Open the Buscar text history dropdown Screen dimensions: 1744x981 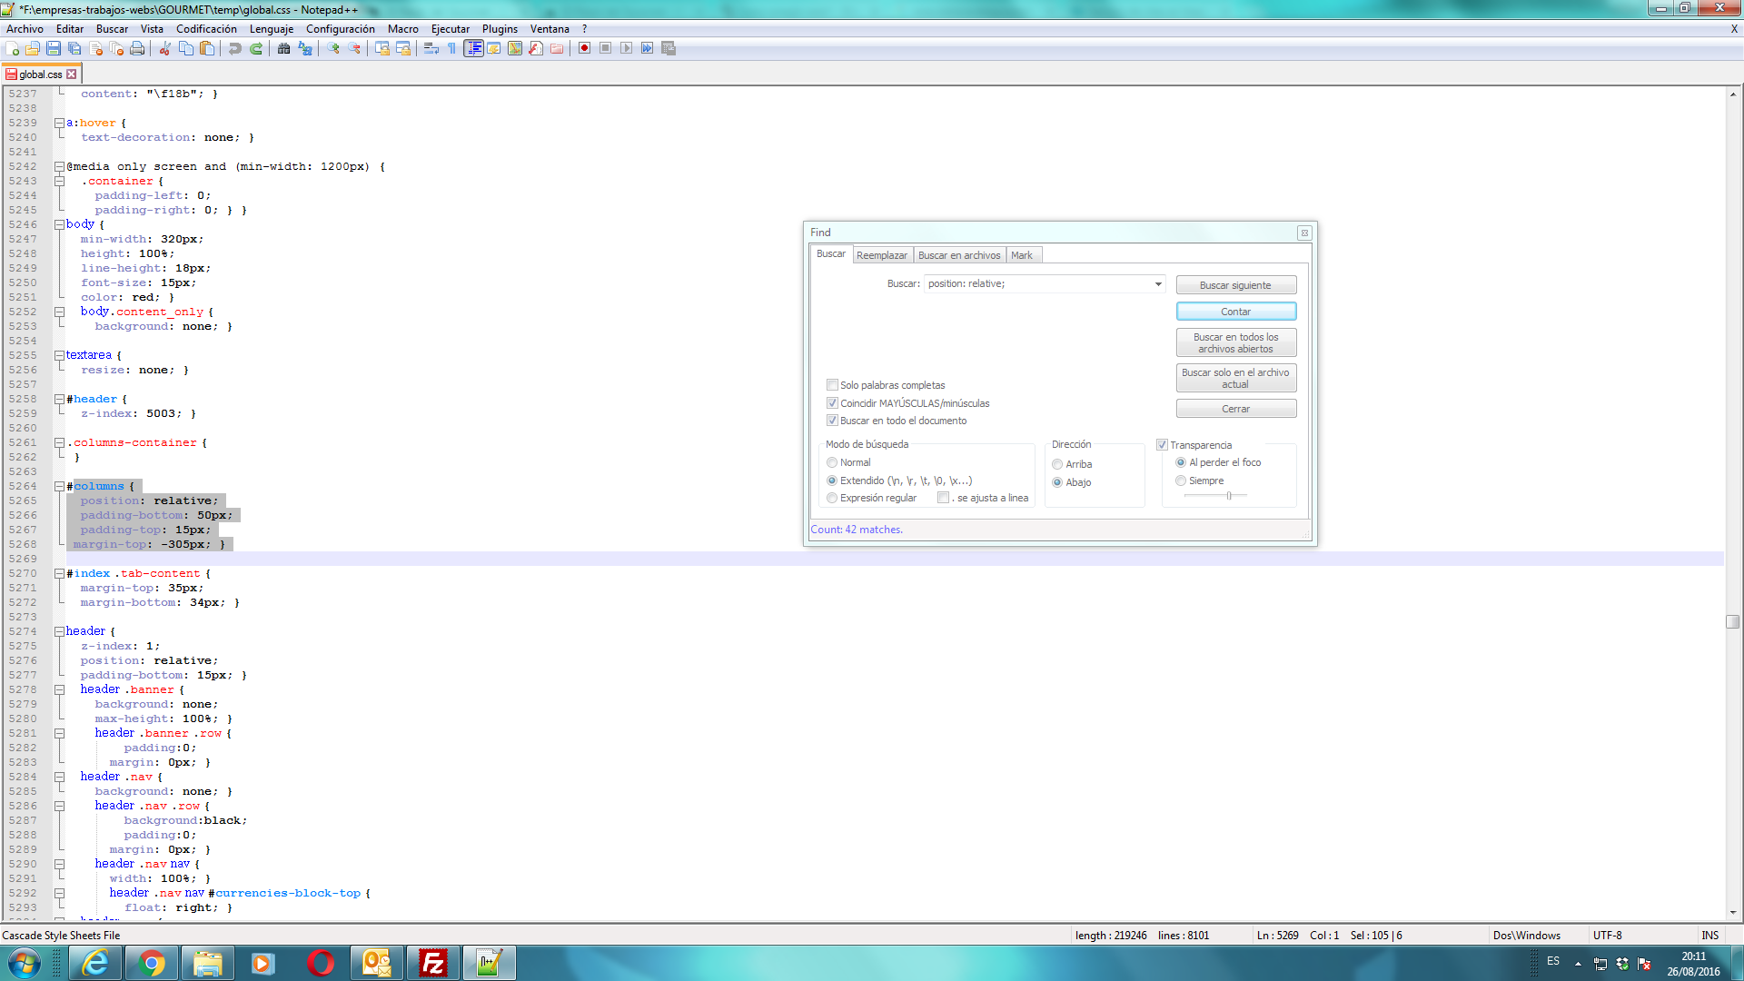(x=1158, y=284)
